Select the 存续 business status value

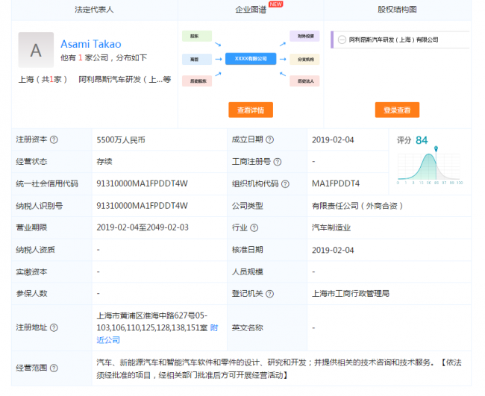tap(104, 162)
